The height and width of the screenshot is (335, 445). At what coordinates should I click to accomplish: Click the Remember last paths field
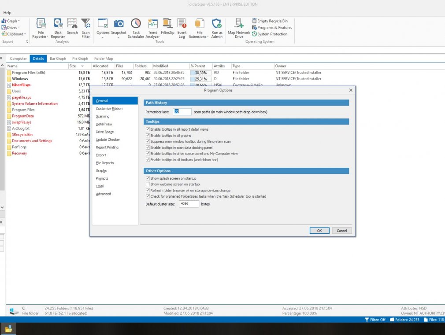click(x=182, y=112)
